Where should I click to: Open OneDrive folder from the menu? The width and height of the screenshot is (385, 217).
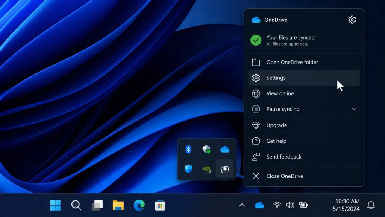tap(304, 62)
